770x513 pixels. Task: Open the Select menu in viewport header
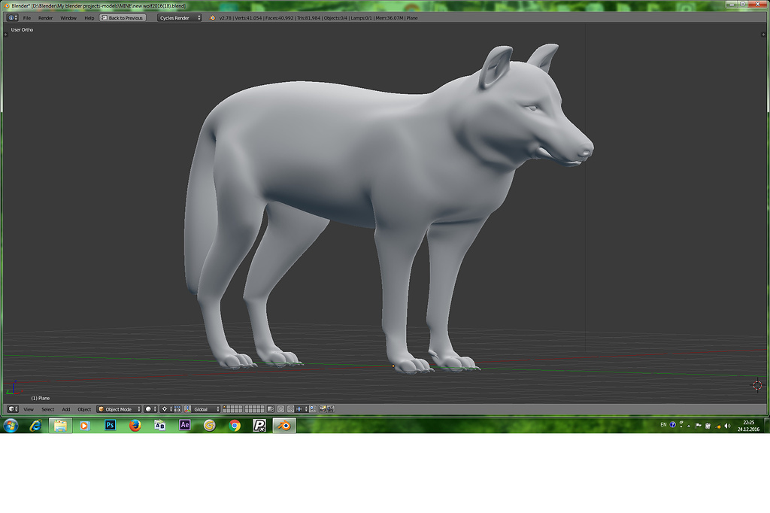[47, 409]
